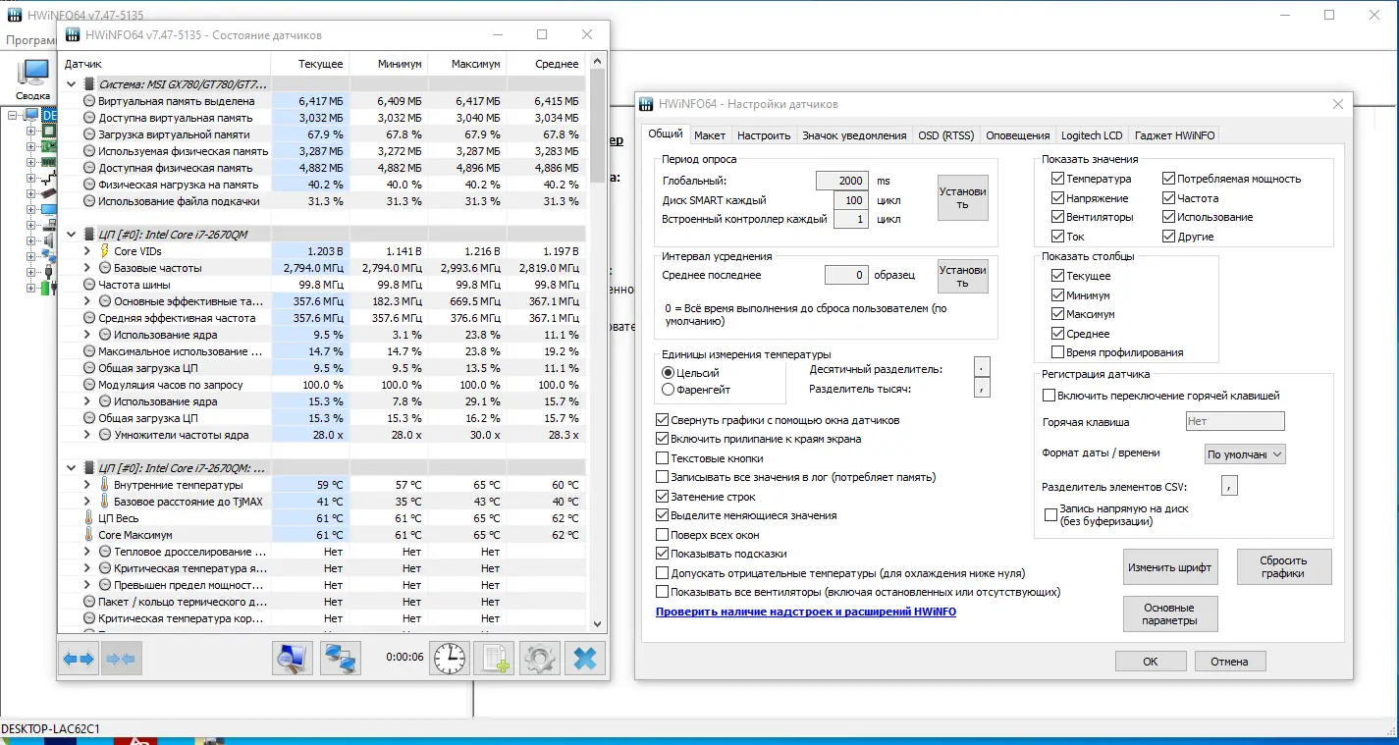This screenshot has height=745, width=1399.
Task: Open the remote monitors network icon
Action: click(x=341, y=658)
